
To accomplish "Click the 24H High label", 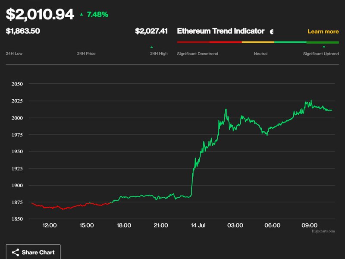I will [x=159, y=54].
